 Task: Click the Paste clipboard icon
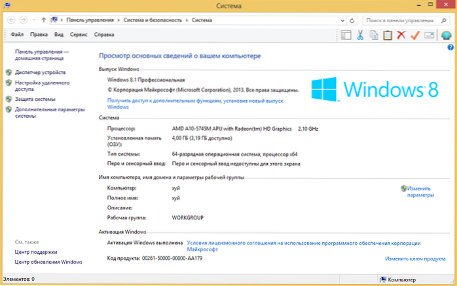[x=388, y=35]
